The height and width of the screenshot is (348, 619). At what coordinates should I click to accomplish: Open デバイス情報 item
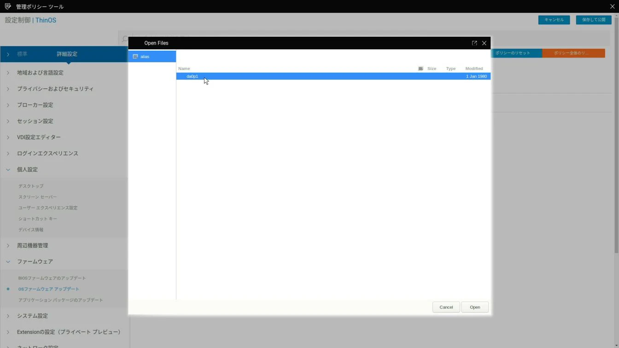click(31, 230)
